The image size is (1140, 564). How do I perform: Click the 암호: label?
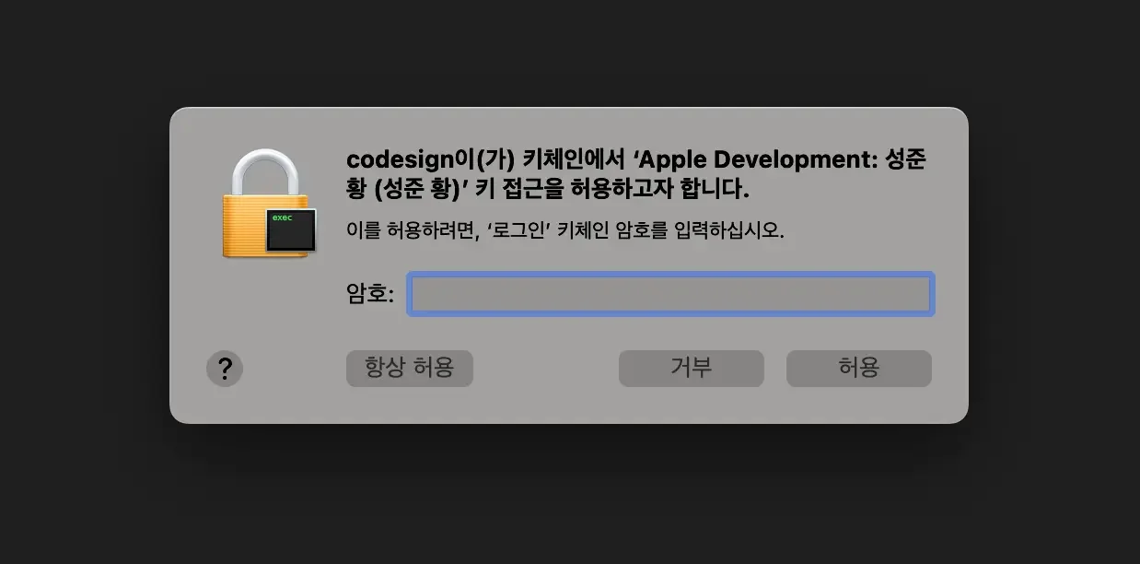pyautogui.click(x=370, y=294)
